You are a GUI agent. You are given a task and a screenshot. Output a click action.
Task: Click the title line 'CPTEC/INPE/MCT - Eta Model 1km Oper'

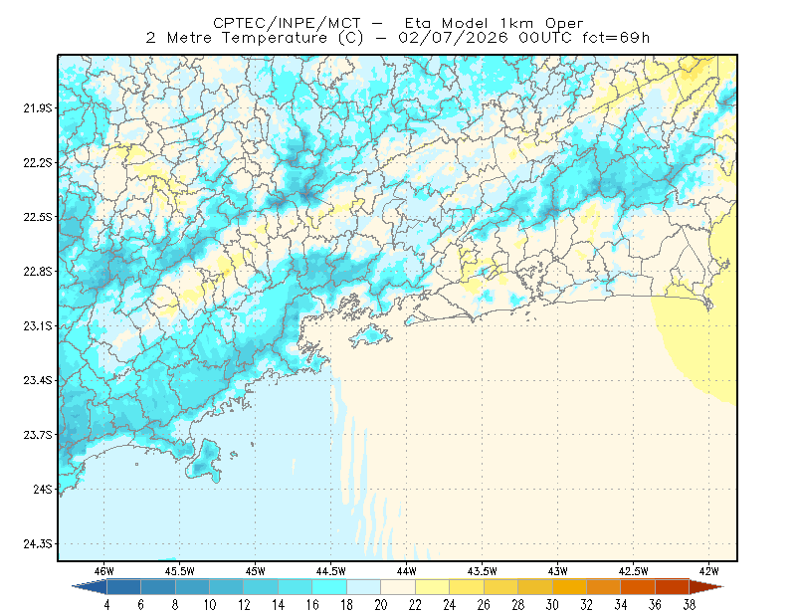pos(398,23)
